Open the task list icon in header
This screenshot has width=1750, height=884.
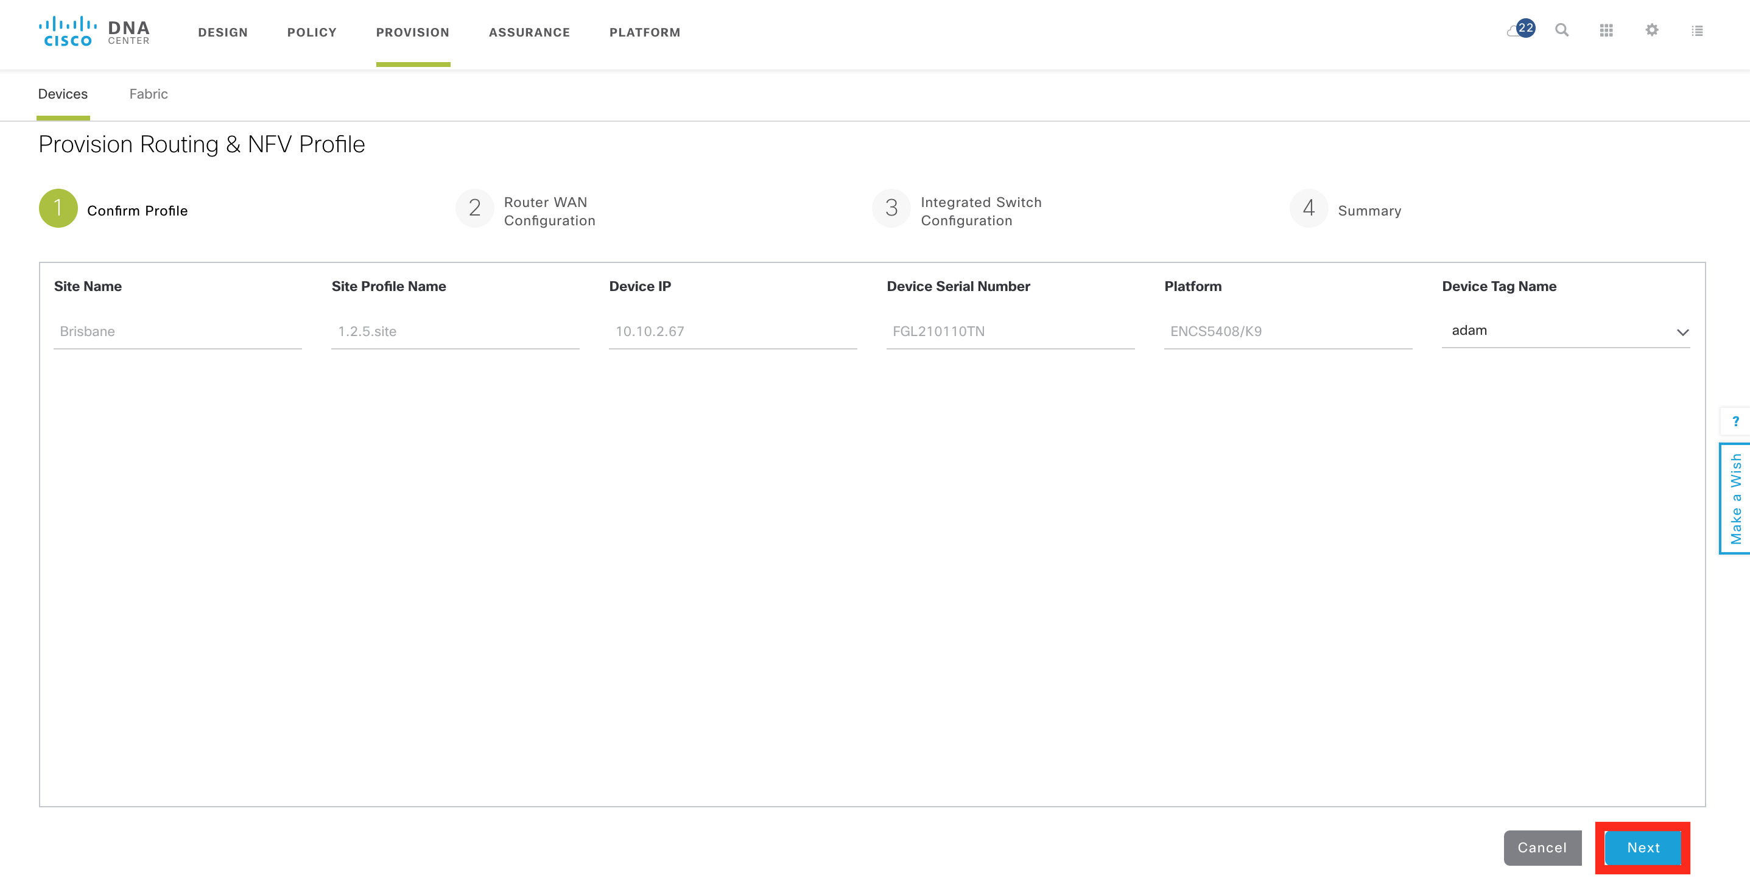1697,30
